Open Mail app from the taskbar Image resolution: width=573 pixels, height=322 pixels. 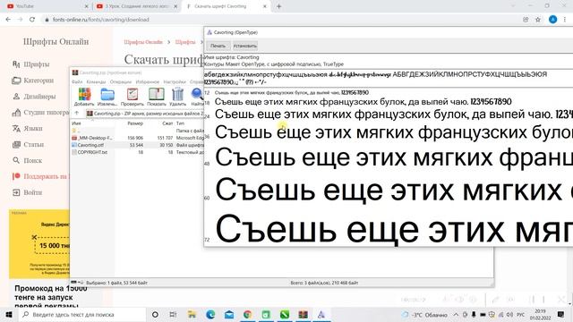229,314
